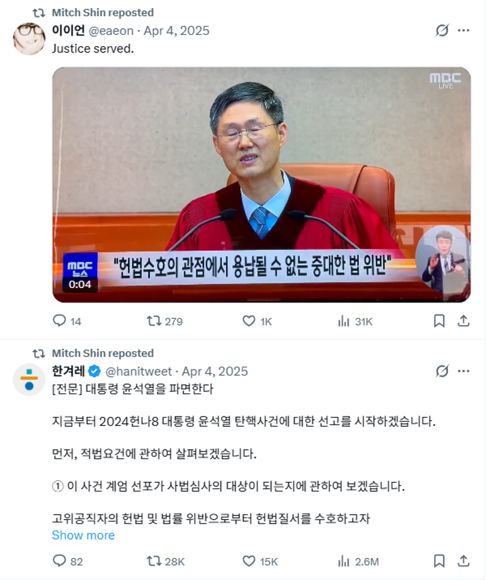Open the @eaeon profile handle
The height and width of the screenshot is (580, 486).
coord(111,31)
